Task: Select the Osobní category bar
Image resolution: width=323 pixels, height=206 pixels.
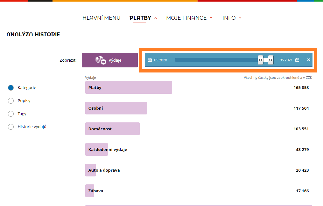Action: (x=116, y=108)
